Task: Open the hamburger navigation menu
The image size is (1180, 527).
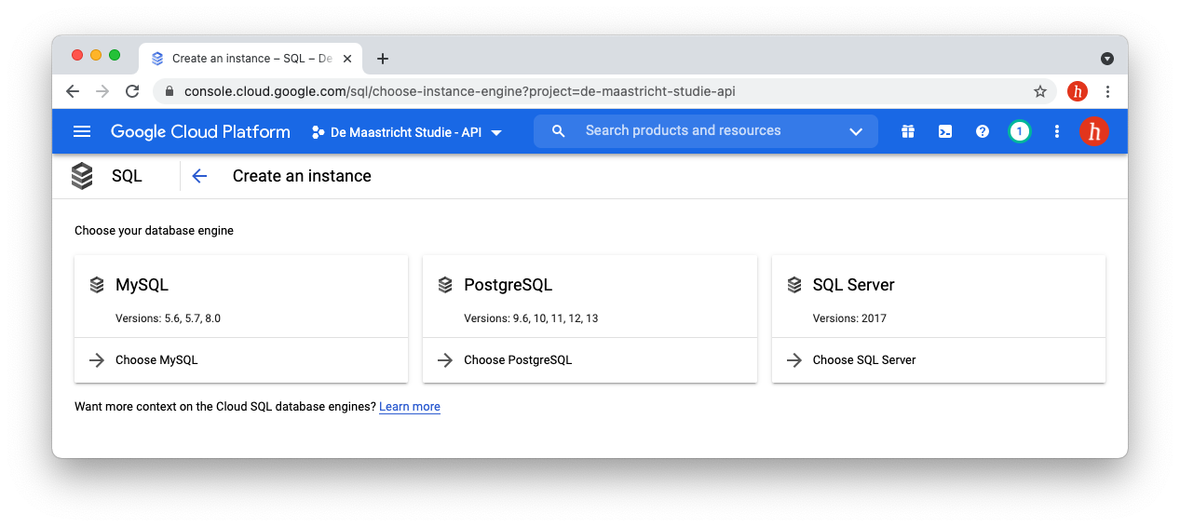Action: (x=82, y=131)
